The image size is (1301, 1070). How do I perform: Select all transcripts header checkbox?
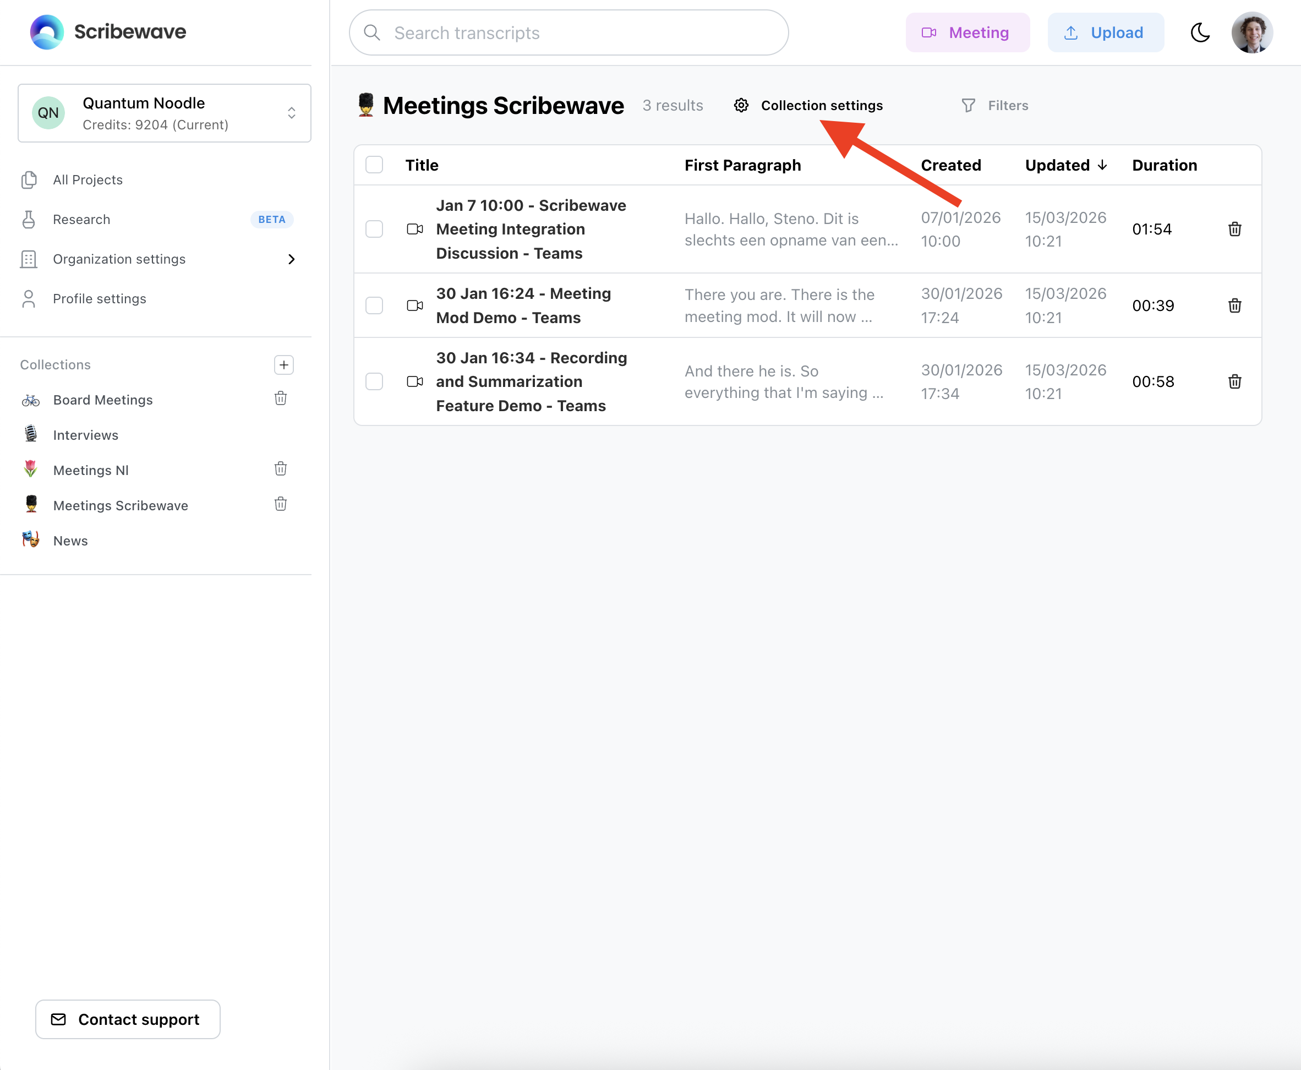pyautogui.click(x=374, y=165)
